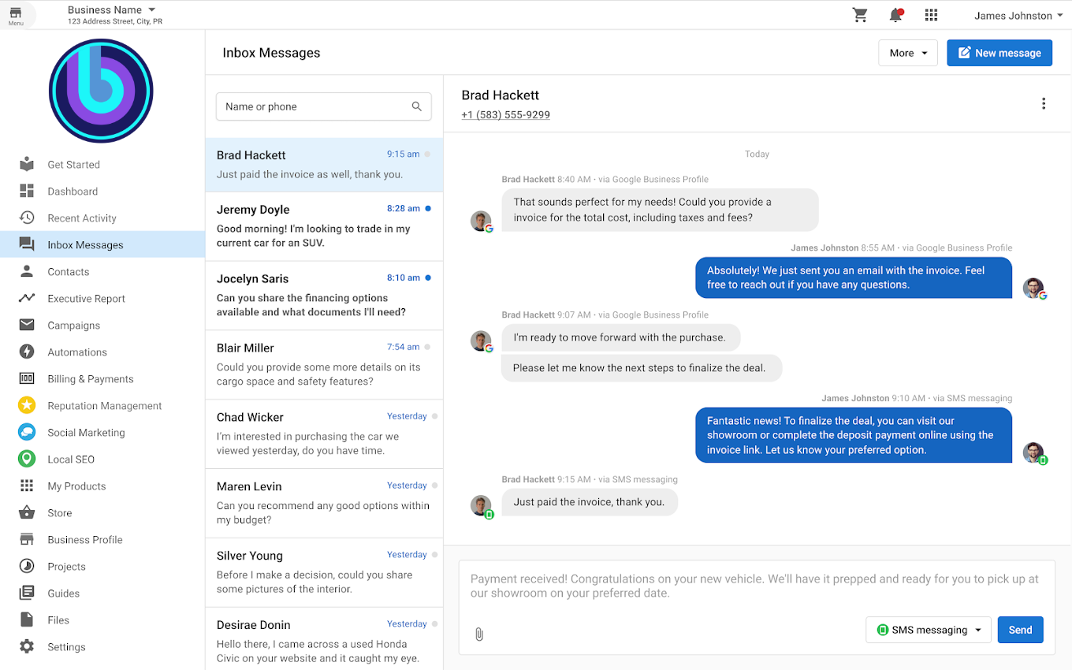Click the Store basket icon
1072x670 pixels.
tap(27, 513)
